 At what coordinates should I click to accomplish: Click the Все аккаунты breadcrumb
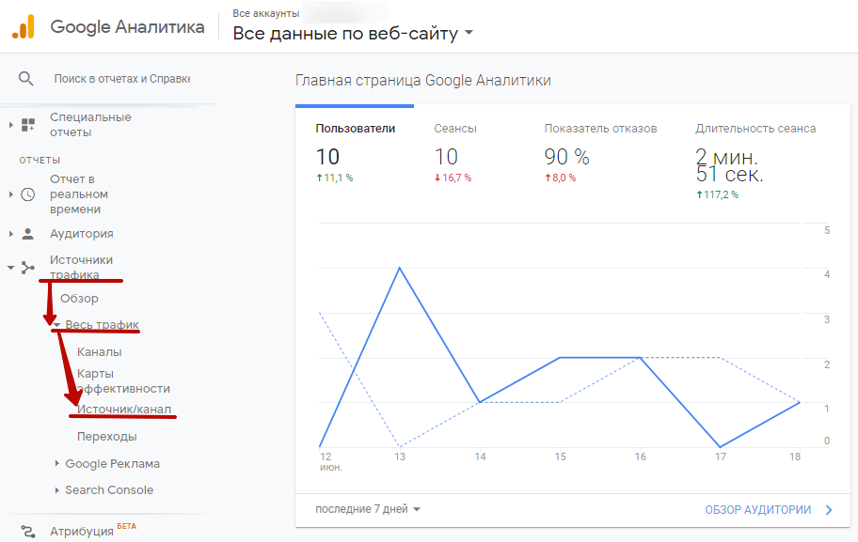[266, 13]
